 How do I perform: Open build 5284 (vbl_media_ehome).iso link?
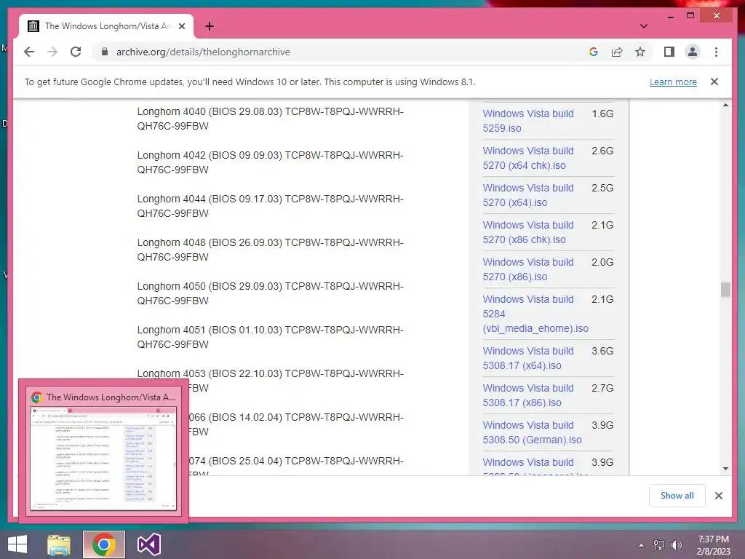tap(535, 314)
